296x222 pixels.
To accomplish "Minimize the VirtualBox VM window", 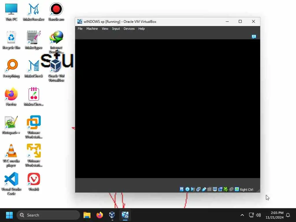I will point(227,21).
